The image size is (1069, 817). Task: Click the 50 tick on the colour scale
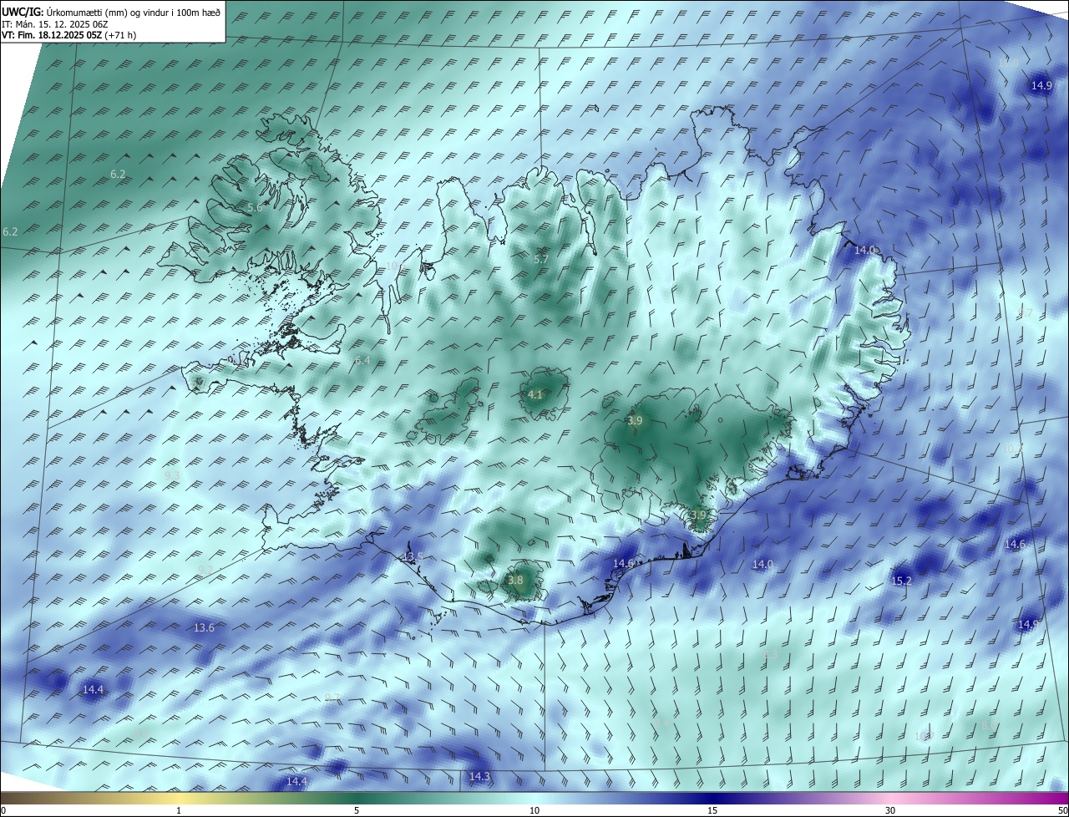tap(1061, 810)
